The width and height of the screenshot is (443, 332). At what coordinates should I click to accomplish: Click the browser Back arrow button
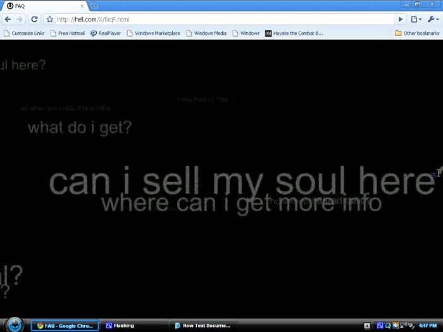[x=7, y=20]
